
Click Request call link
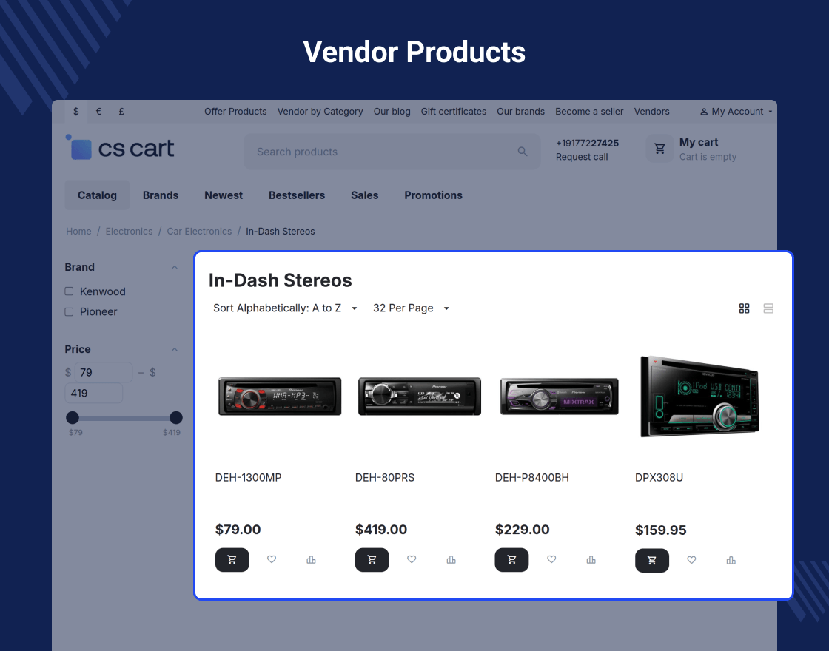click(582, 157)
